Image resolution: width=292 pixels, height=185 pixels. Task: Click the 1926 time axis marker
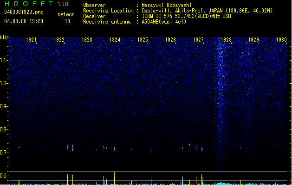(170, 40)
